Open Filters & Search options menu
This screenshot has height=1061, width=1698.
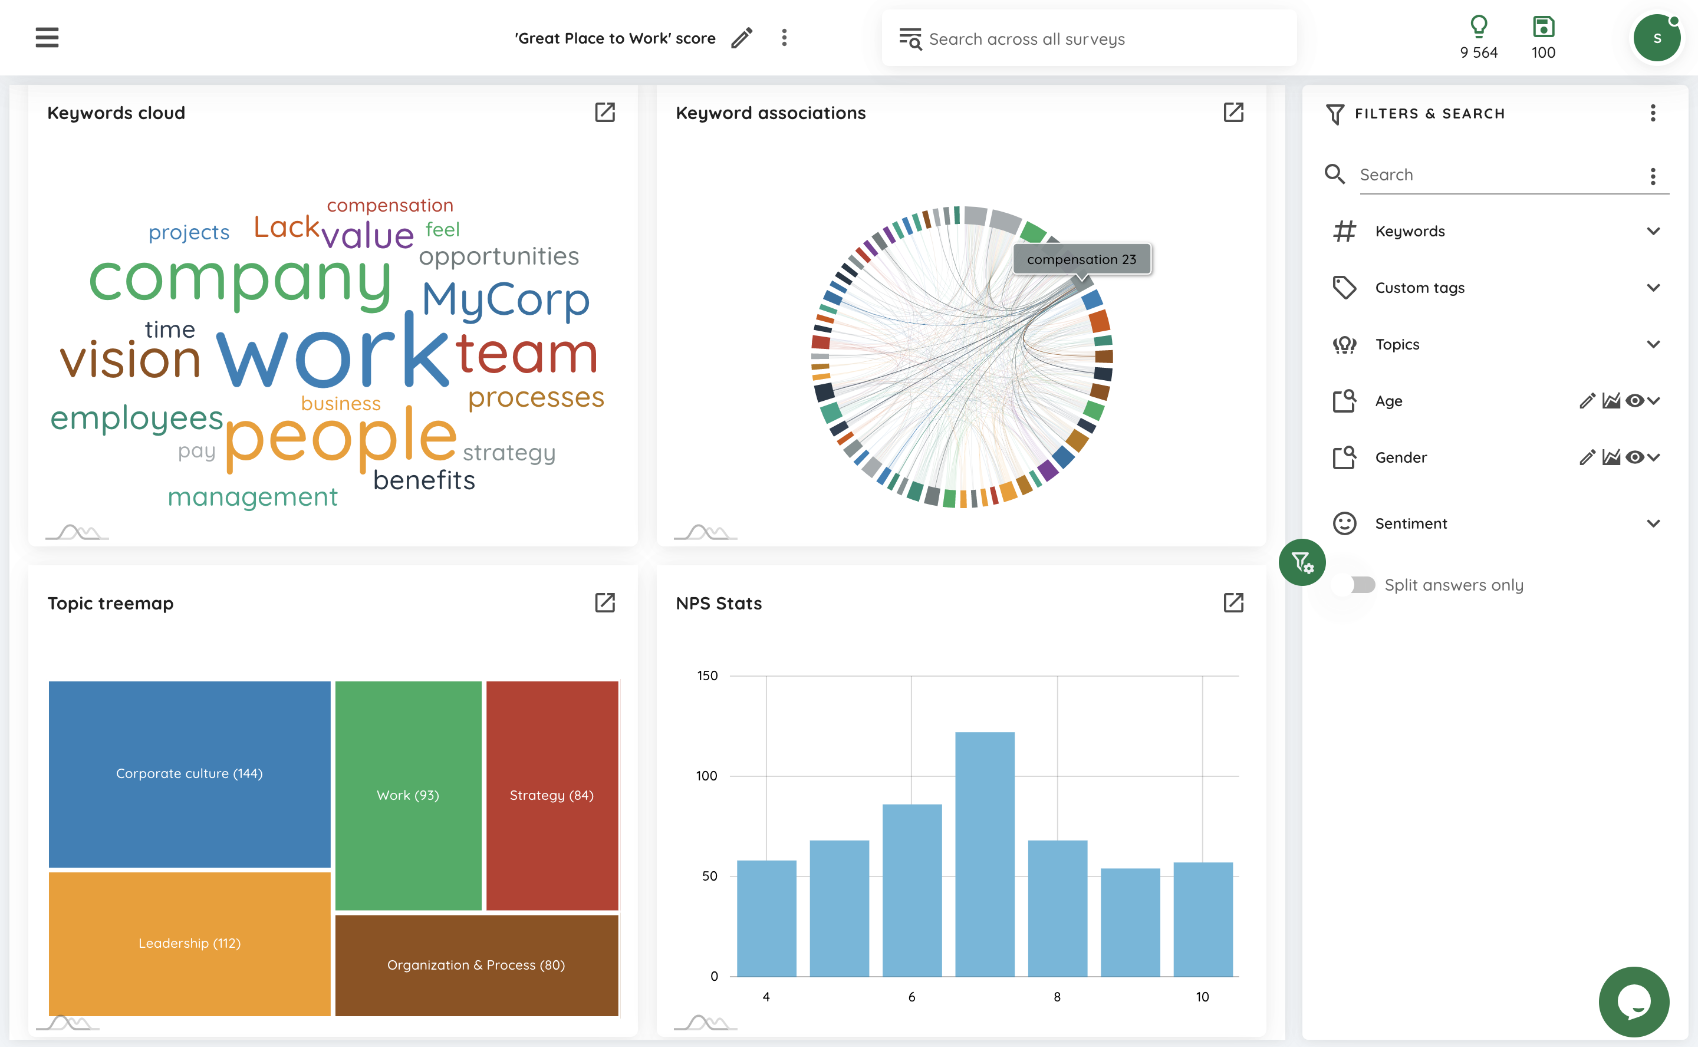click(x=1653, y=113)
